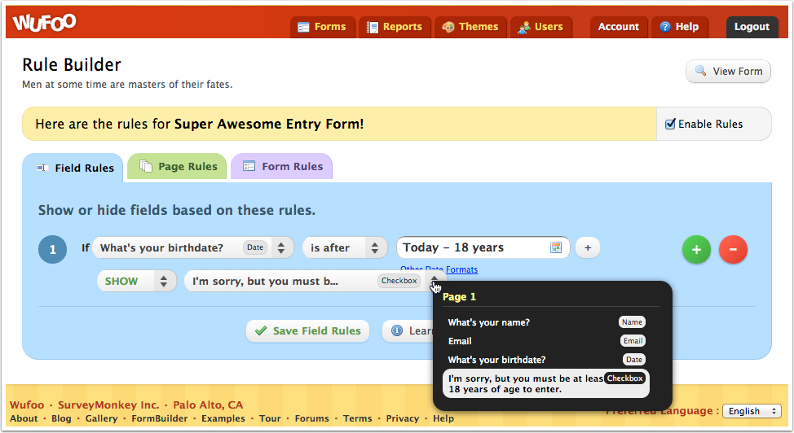
Task: Open the About footer link
Action: click(24, 418)
